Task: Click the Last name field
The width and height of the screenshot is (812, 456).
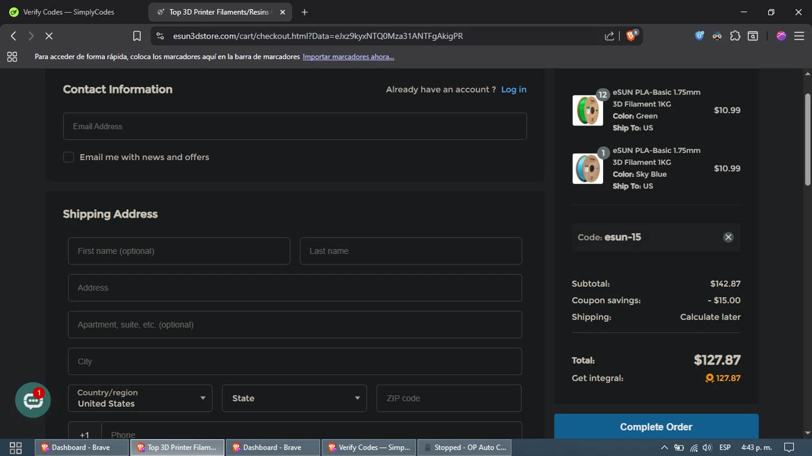Action: coord(411,251)
